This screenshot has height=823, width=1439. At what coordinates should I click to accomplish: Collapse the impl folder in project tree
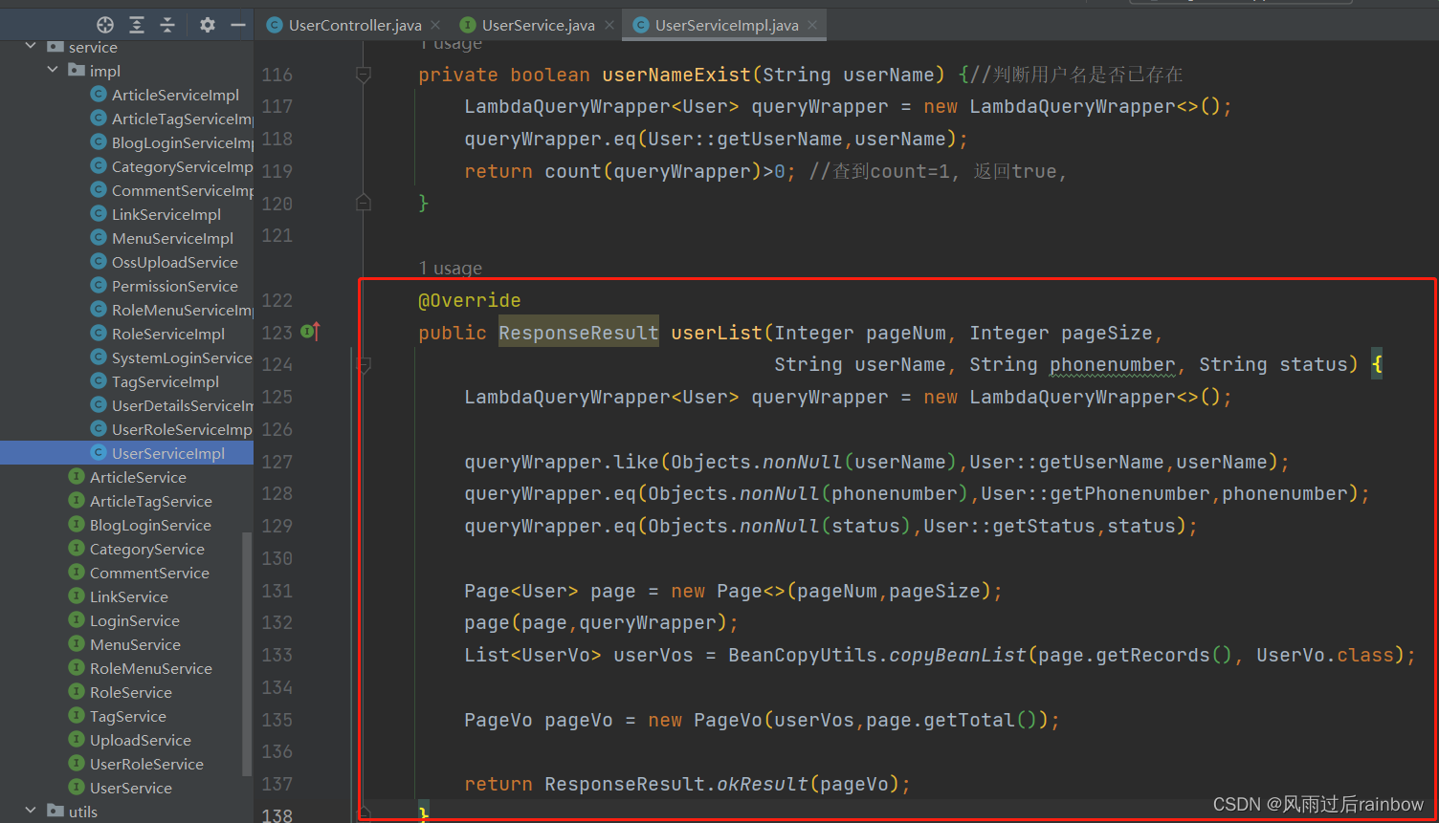(x=53, y=70)
